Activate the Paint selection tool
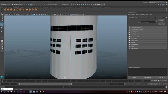 (x=2, y=21)
